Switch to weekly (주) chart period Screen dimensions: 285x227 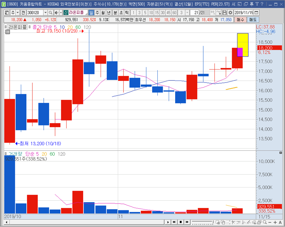point(97,13)
